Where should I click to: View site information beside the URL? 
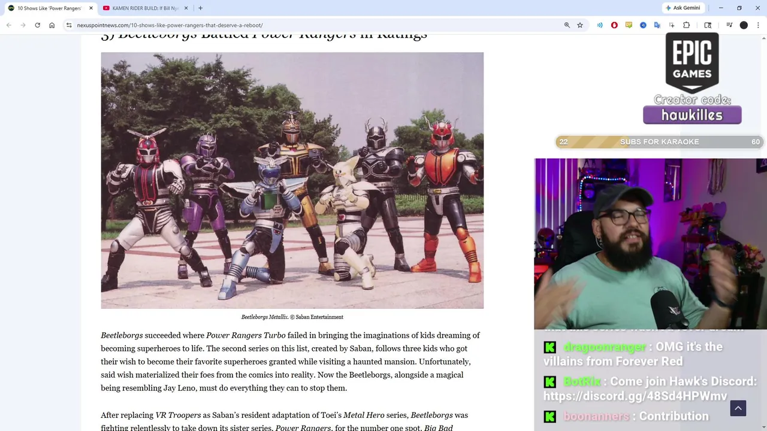(69, 25)
